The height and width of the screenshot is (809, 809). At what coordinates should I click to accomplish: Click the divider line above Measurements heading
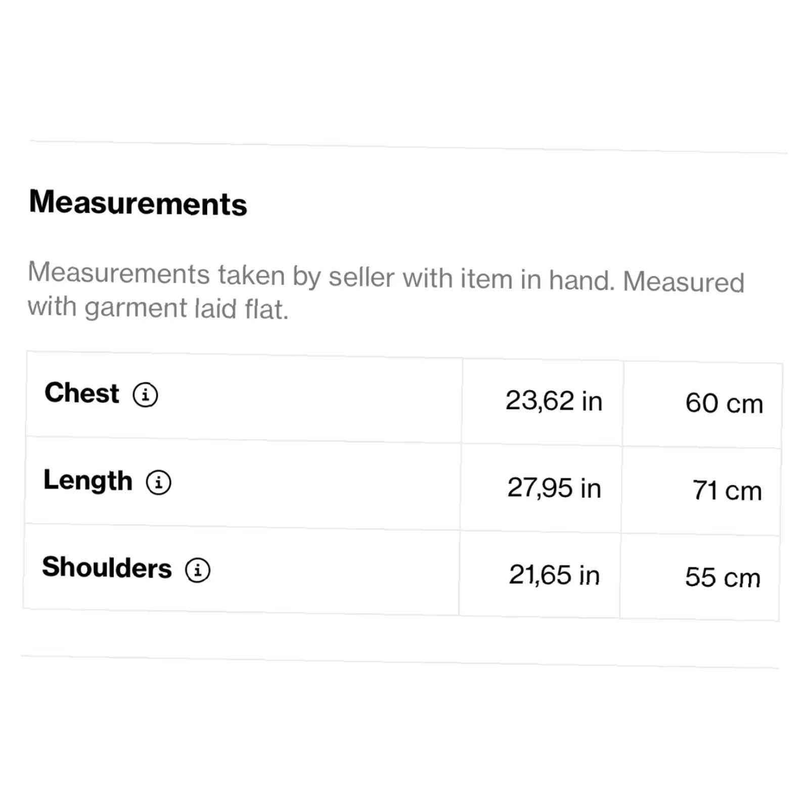(409, 147)
